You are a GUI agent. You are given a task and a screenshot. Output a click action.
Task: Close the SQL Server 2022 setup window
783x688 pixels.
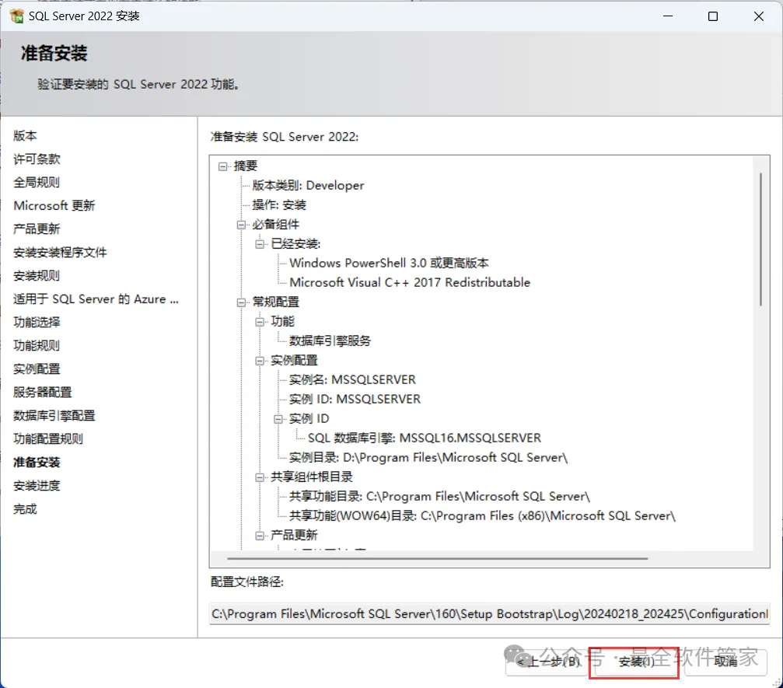(759, 16)
